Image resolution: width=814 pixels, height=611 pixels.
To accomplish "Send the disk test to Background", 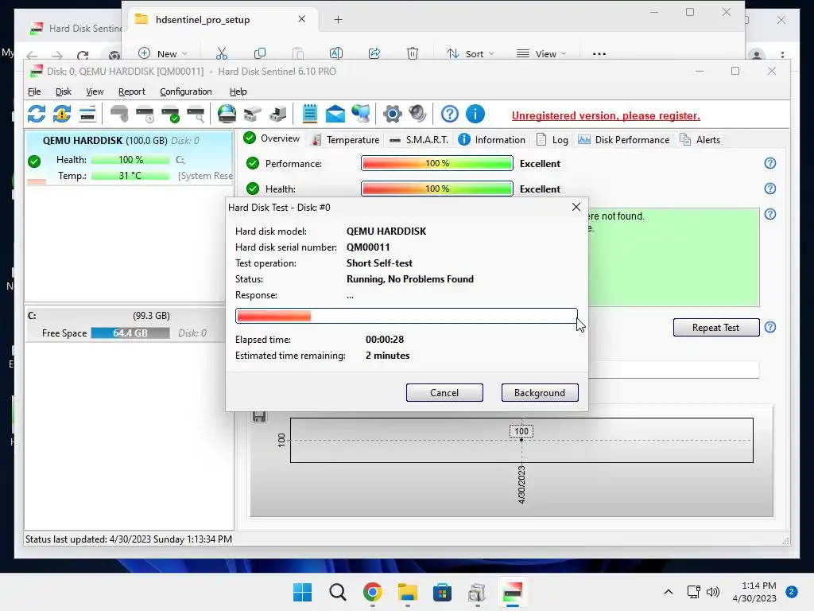I will coord(540,393).
